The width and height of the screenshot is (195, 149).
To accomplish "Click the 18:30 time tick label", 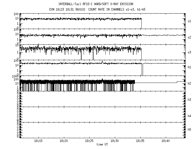I will [115, 141].
